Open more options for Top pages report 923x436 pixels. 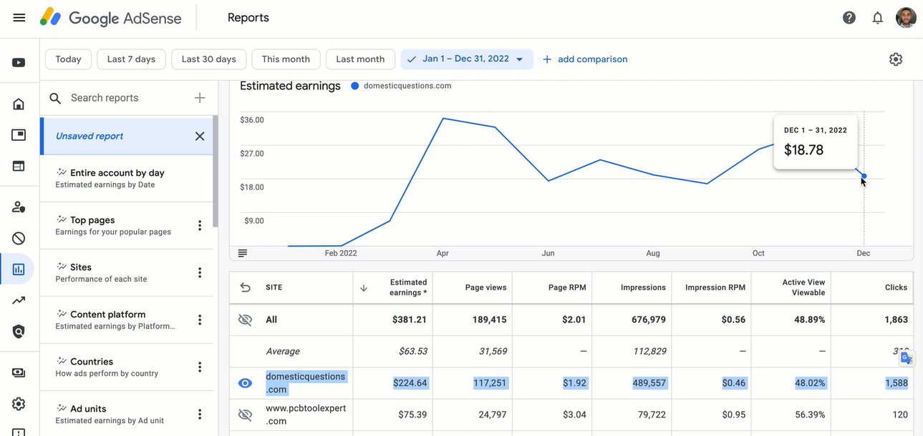pyautogui.click(x=200, y=226)
